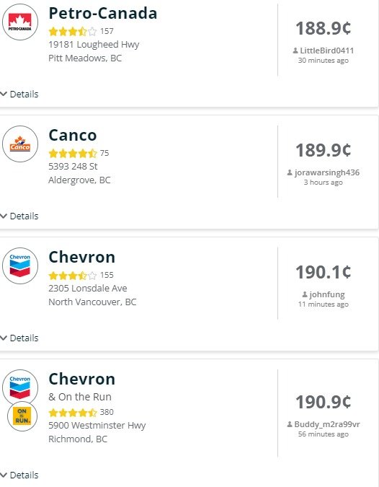Expand Details for Canco station

pyautogui.click(x=19, y=216)
